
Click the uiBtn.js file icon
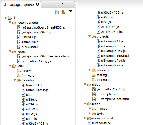tap(24, 100)
